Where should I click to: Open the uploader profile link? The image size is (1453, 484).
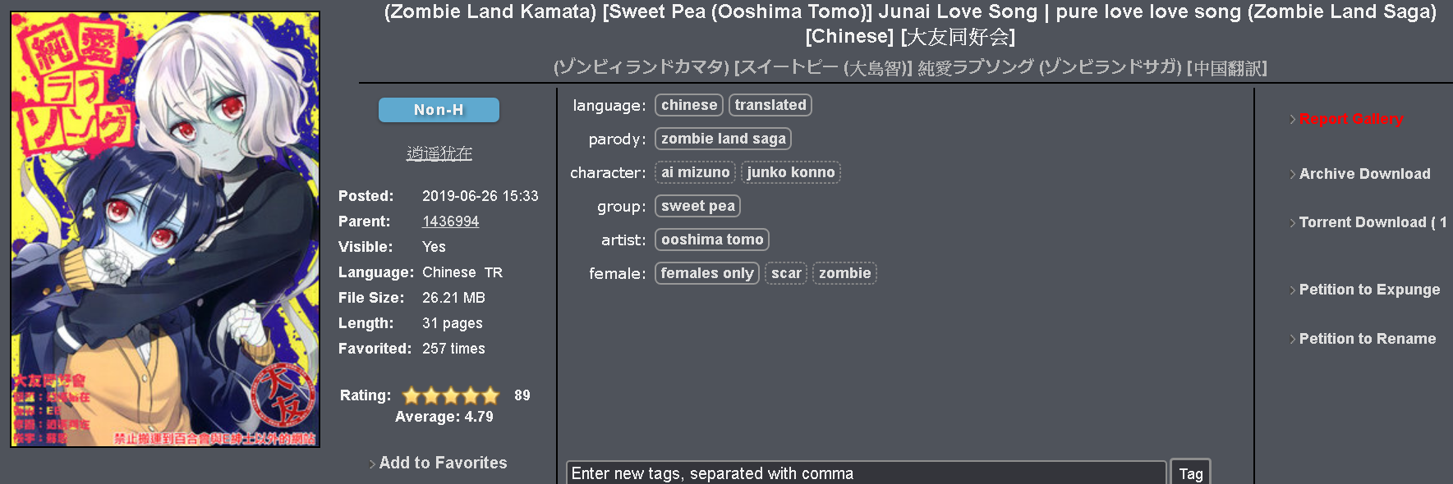[x=439, y=153]
